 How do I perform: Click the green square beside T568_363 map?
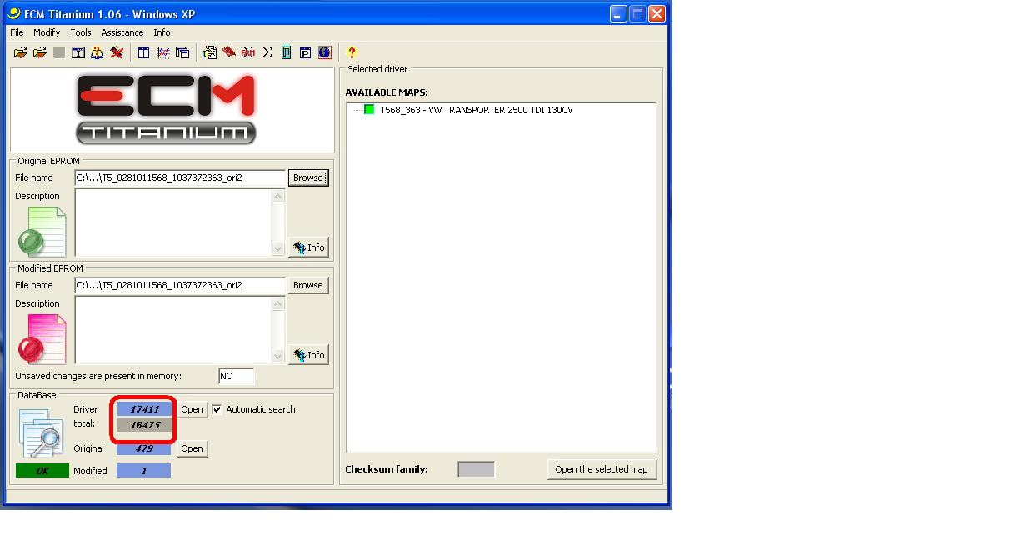pyautogui.click(x=369, y=110)
